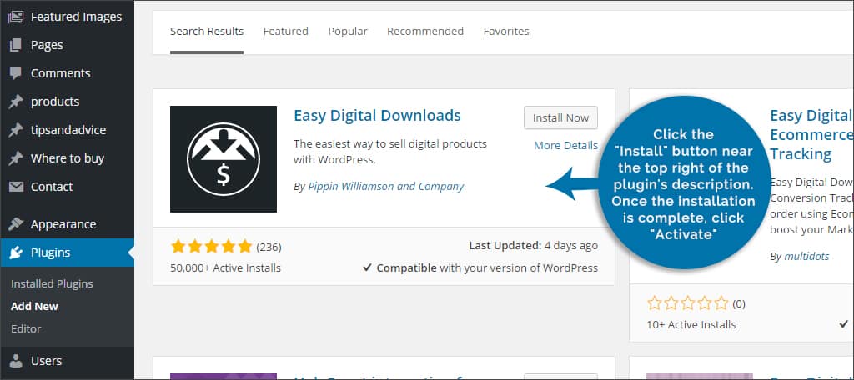Image resolution: width=854 pixels, height=380 pixels.
Task: Open the plugin Editor submenu item
Action: 26,328
